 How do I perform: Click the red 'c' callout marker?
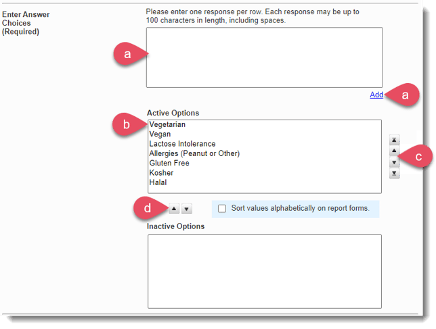click(x=419, y=157)
